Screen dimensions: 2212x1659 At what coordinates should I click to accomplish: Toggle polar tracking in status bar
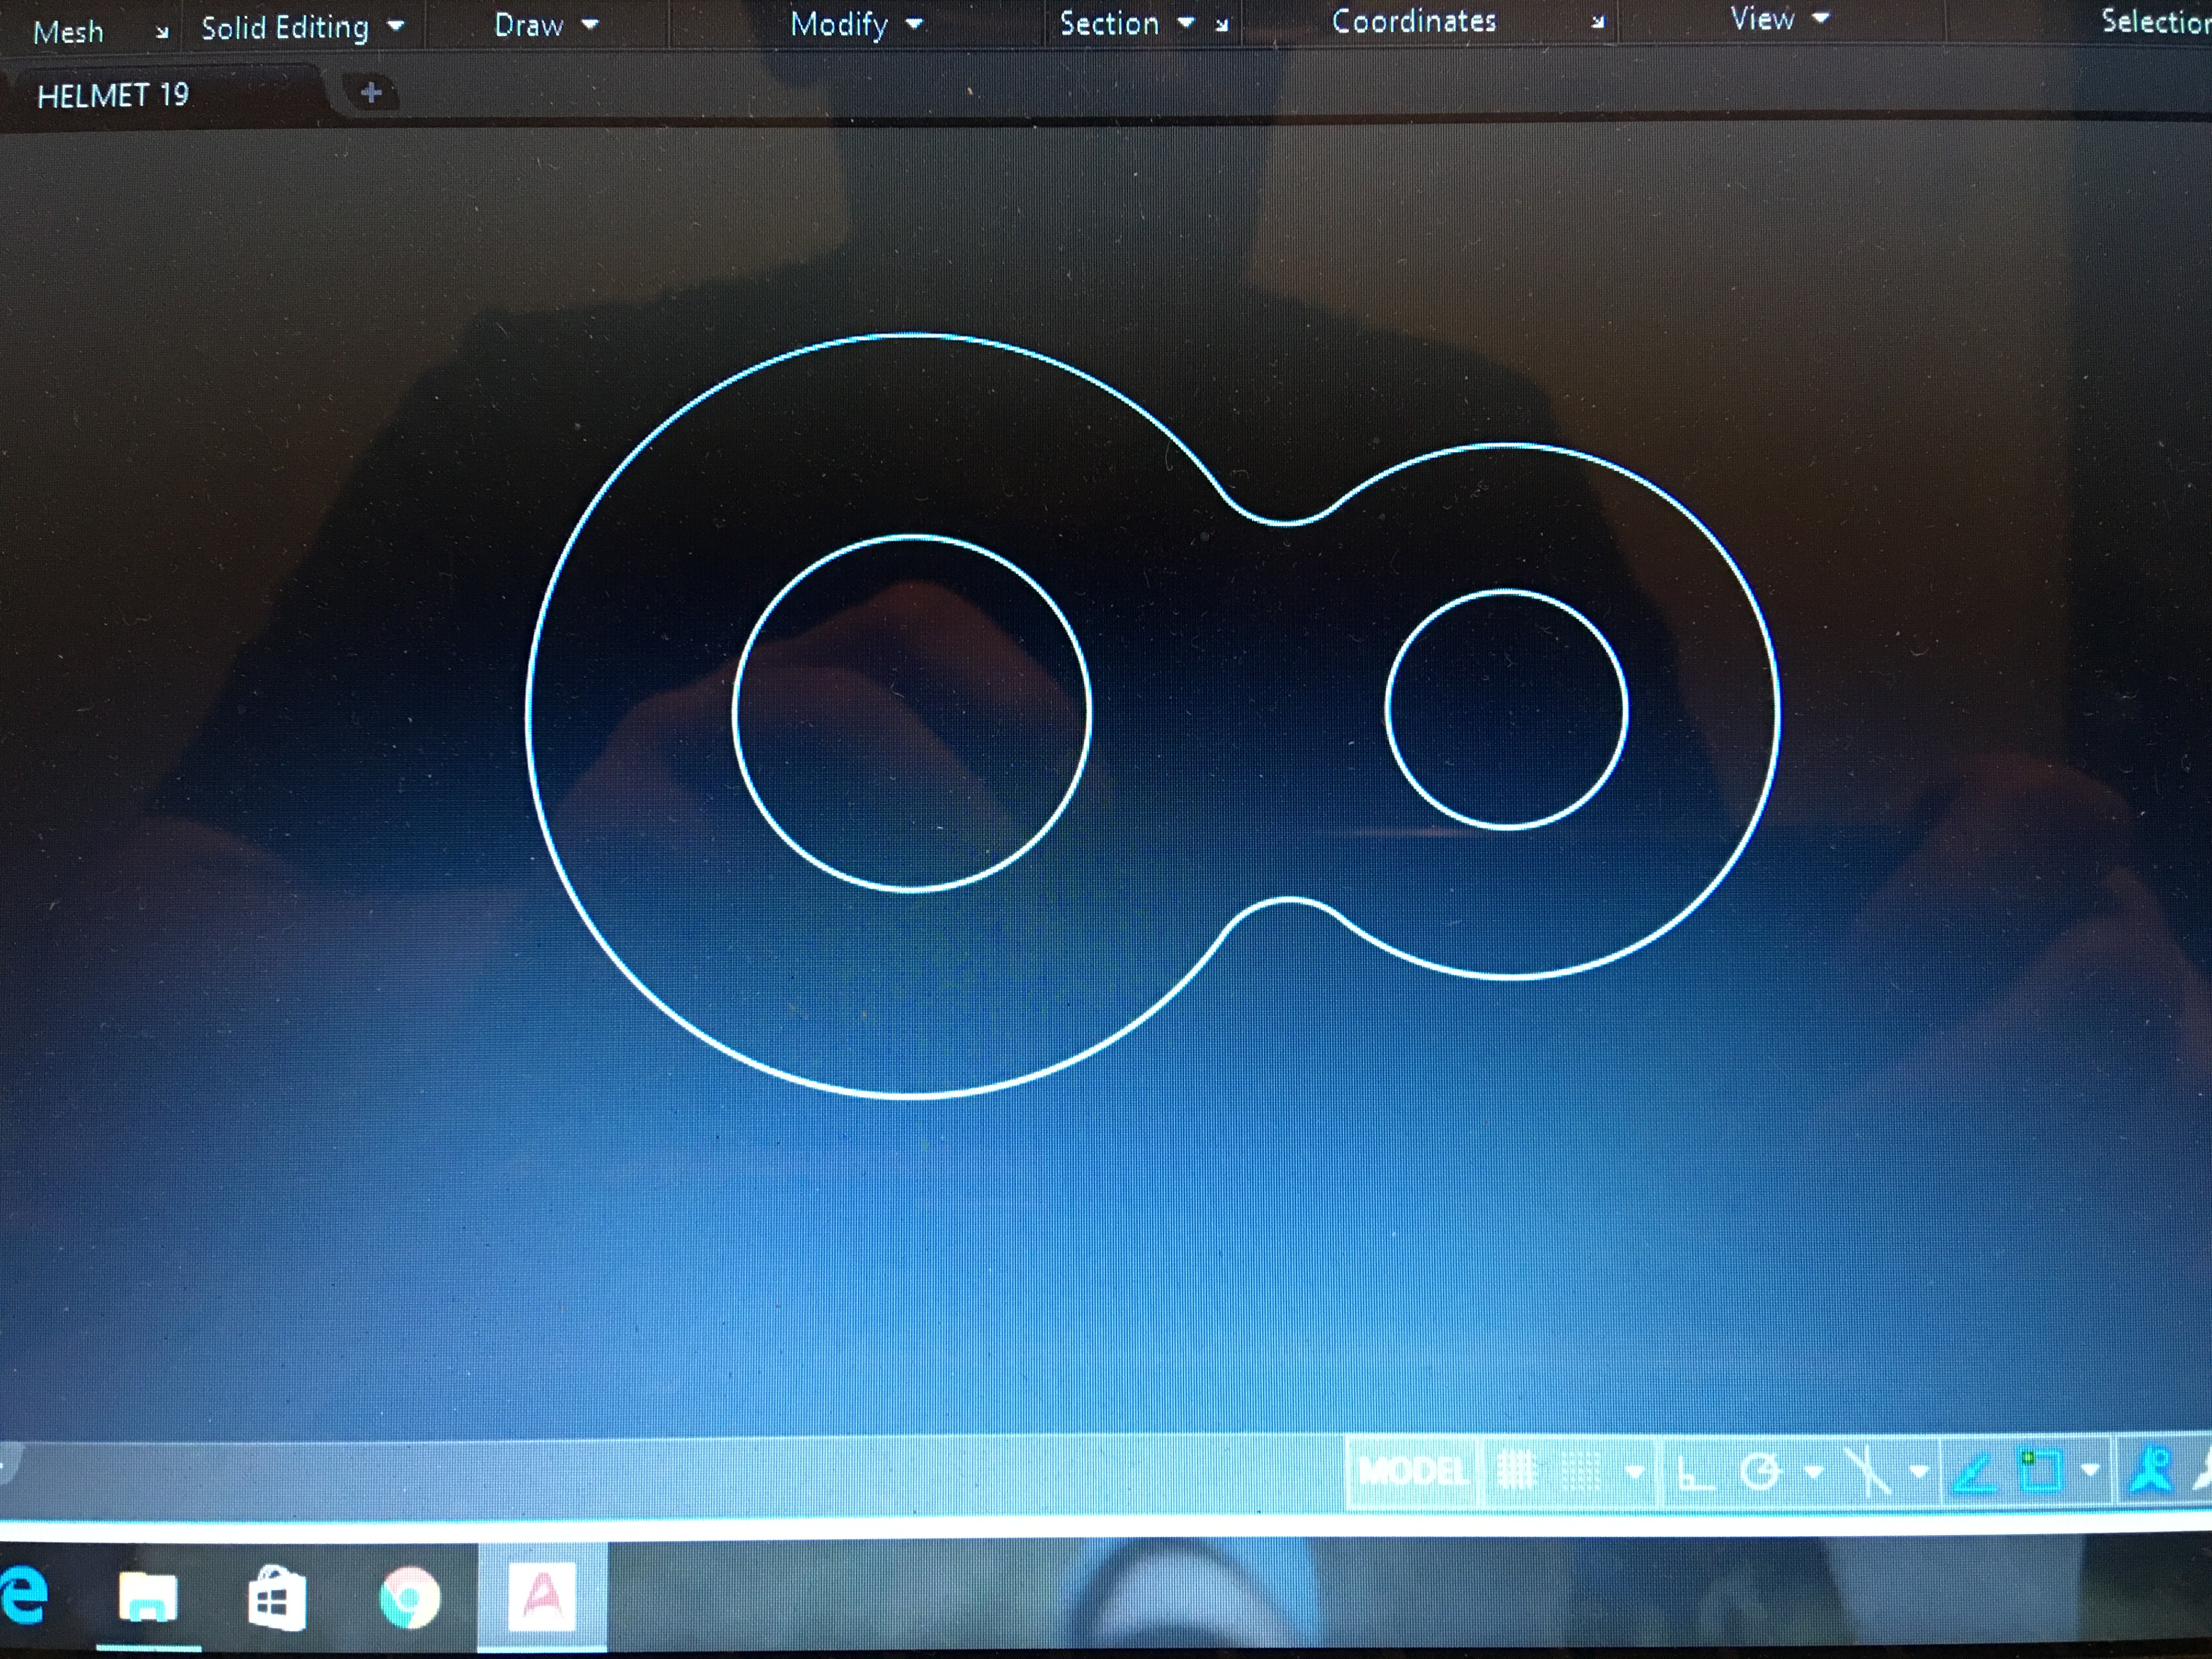coord(1761,1472)
